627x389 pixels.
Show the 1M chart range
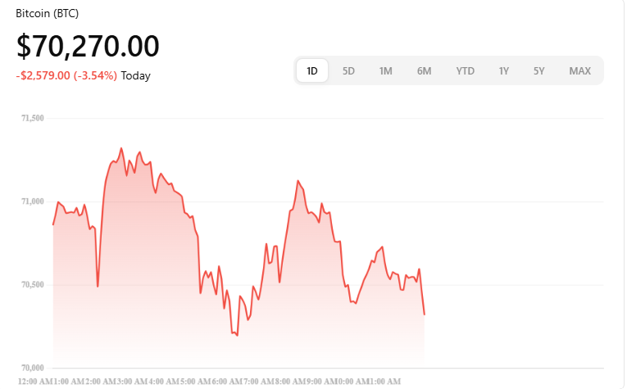click(385, 70)
